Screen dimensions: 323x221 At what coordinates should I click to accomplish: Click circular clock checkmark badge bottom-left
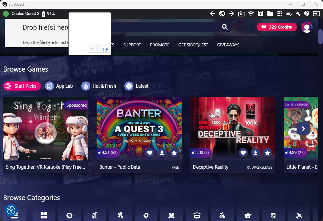11,210
